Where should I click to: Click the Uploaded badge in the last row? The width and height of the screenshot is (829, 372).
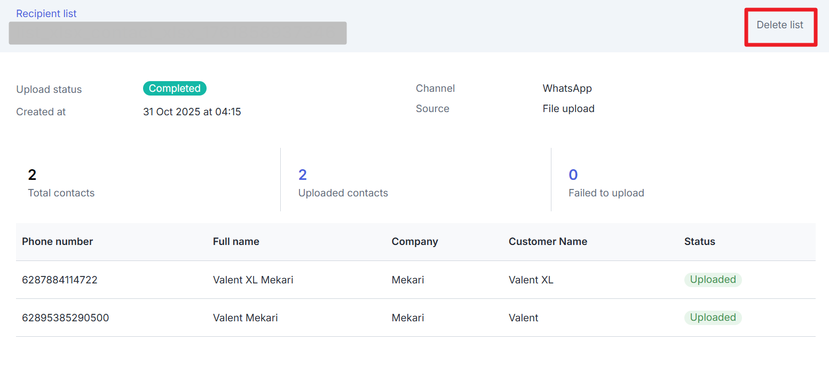tap(713, 318)
